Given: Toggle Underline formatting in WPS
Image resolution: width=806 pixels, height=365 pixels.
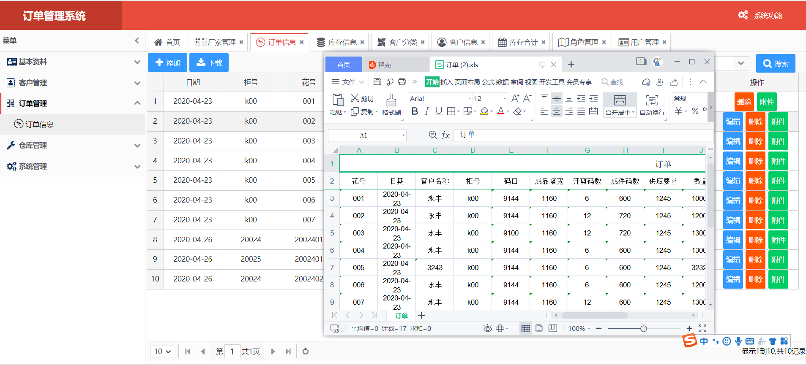Looking at the screenshot, I should tap(439, 111).
